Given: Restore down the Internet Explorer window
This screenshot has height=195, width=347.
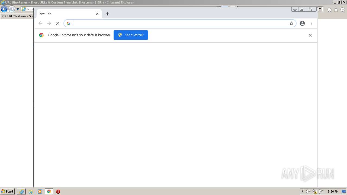Looking at the screenshot, I should (339, 2).
